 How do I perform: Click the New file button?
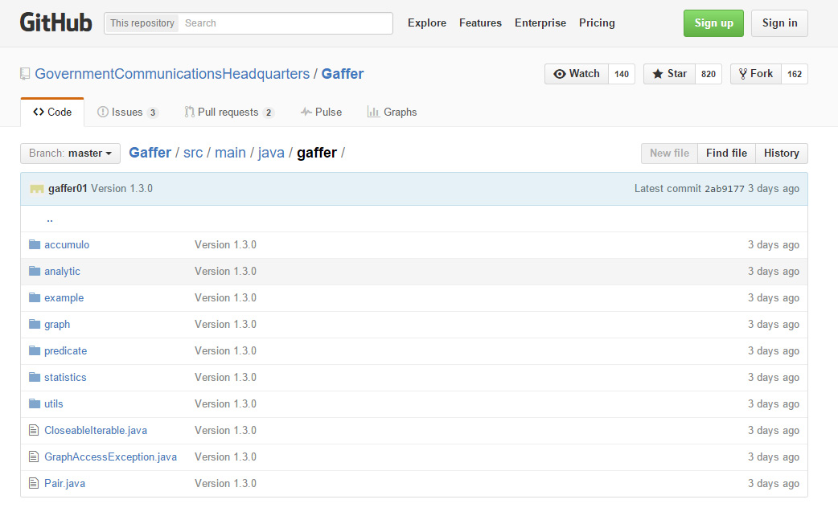click(670, 154)
